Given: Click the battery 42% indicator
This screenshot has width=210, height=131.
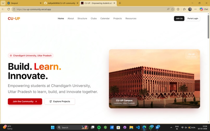Looking at the screenshot, I should tap(192, 128).
